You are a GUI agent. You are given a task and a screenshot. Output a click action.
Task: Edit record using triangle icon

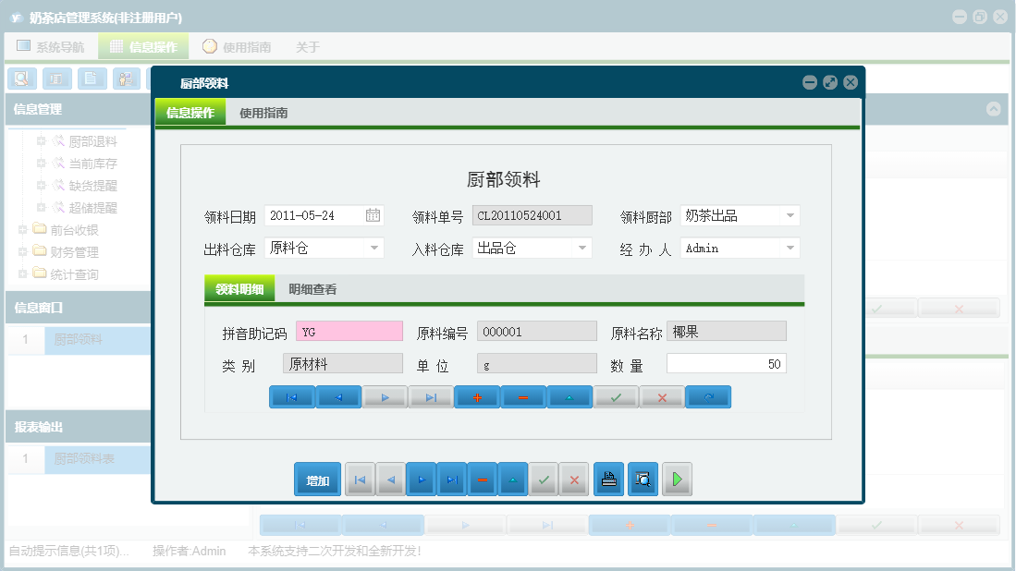(x=569, y=396)
